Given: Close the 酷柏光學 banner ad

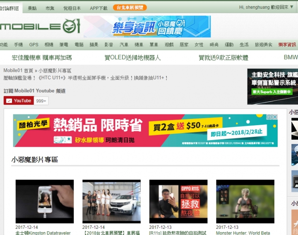Looking at the screenshot, I should pyautogui.click(x=275, y=117).
